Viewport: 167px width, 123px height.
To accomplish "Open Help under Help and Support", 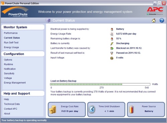I will click(x=6, y=99).
